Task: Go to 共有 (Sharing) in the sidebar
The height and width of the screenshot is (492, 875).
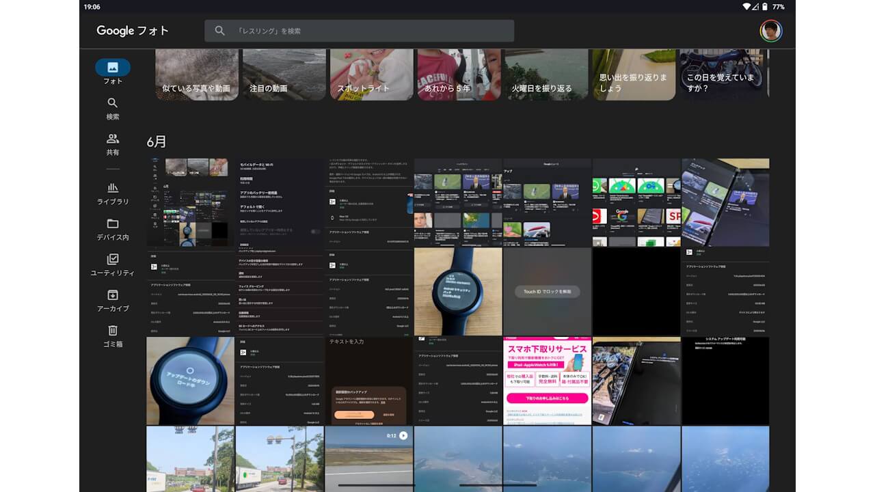Action: pyautogui.click(x=113, y=139)
